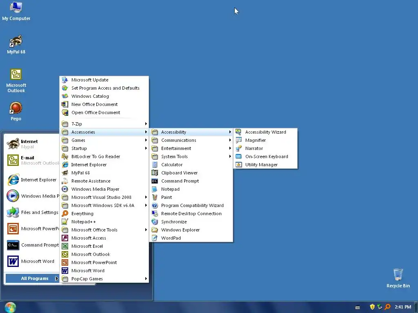Click the safely remove hardware tray icon

[x=380, y=307]
